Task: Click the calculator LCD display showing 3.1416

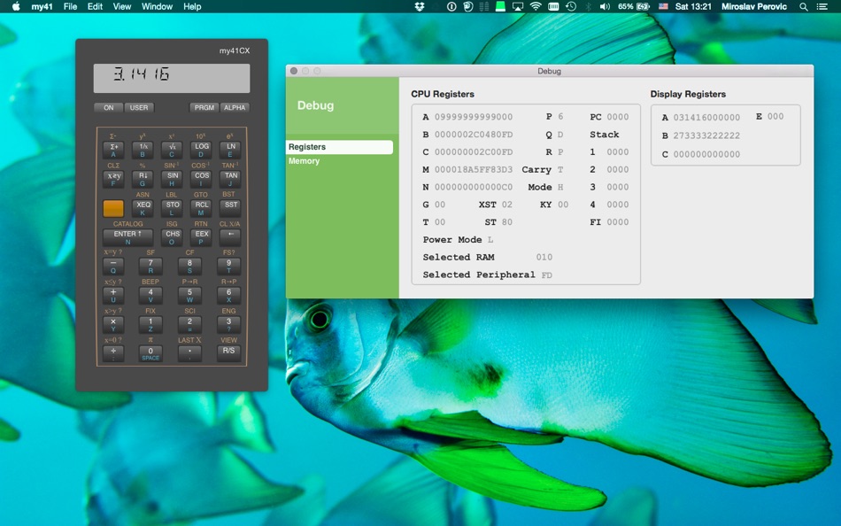Action: [172, 78]
